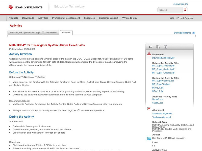Open the Customer Support menu
The width and height of the screenshot is (202, 151).
[x=109, y=18]
